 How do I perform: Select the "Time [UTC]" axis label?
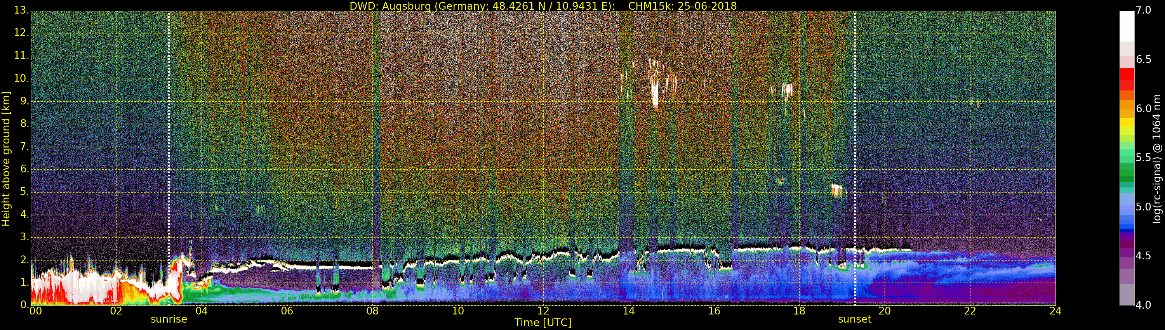(543, 322)
